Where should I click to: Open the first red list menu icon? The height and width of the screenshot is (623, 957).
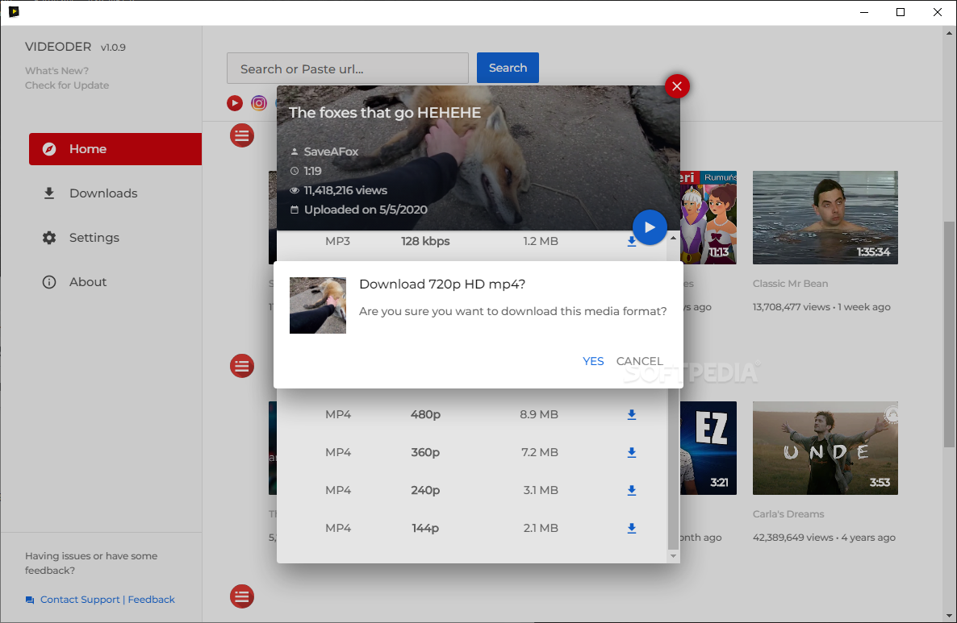click(242, 135)
